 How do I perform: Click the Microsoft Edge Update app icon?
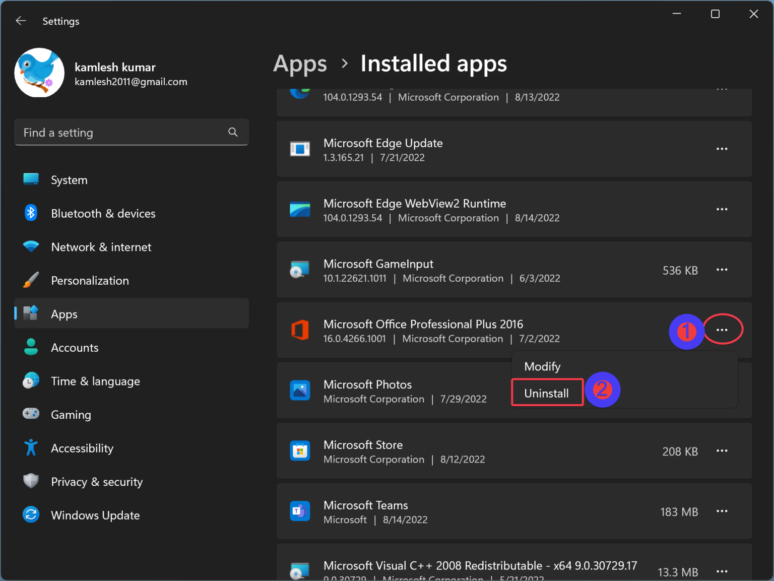point(300,149)
